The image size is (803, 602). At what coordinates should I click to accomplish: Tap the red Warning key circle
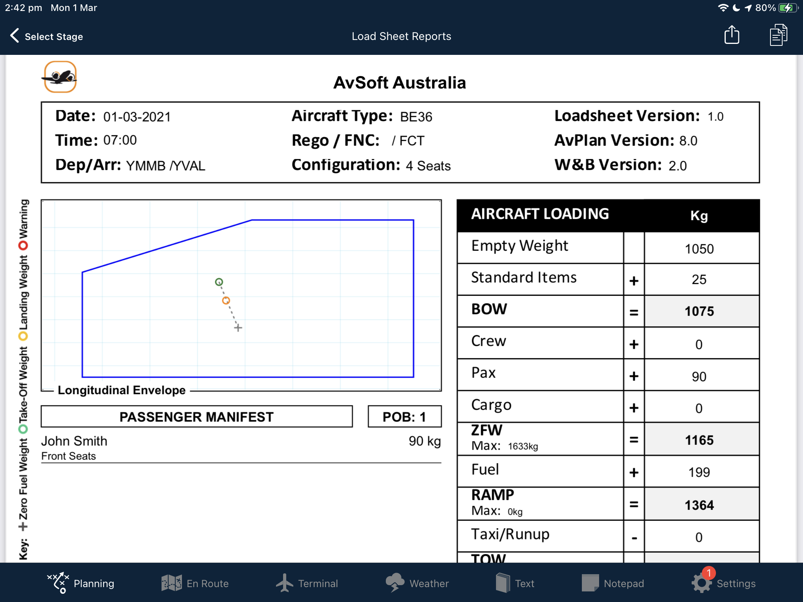(x=23, y=246)
